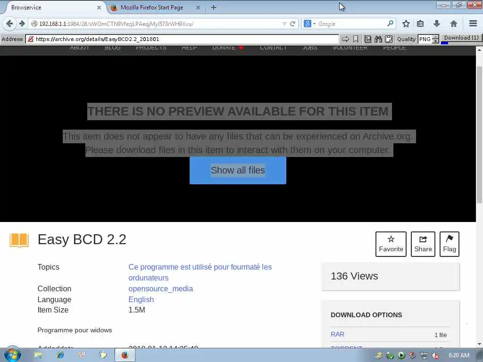Open the Firefox URL history dropdown arrow
The width and height of the screenshot is (483, 362).
[284, 24]
